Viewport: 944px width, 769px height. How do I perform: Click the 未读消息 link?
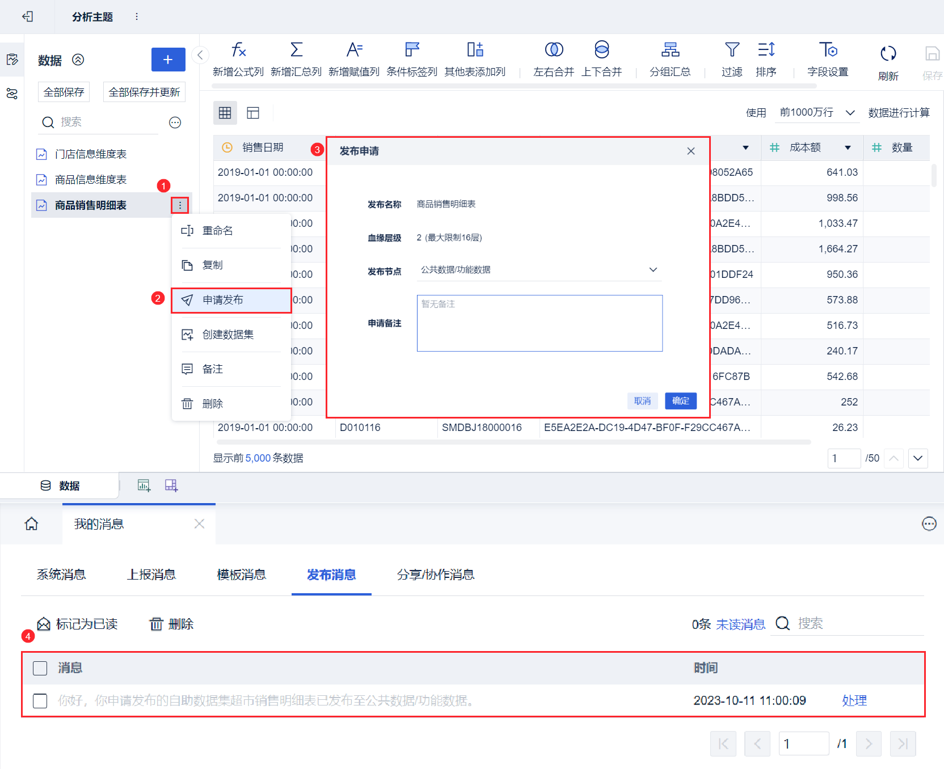(740, 624)
